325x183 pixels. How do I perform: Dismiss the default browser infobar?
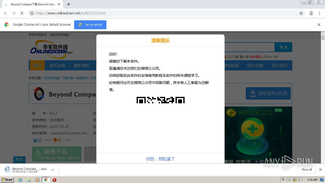[x=319, y=25]
